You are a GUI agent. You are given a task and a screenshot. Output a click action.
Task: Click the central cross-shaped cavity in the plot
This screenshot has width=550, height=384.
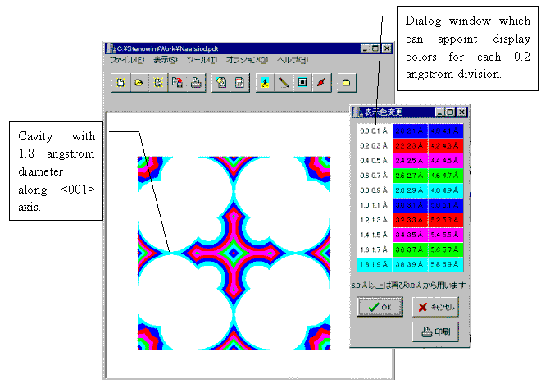[234, 253]
